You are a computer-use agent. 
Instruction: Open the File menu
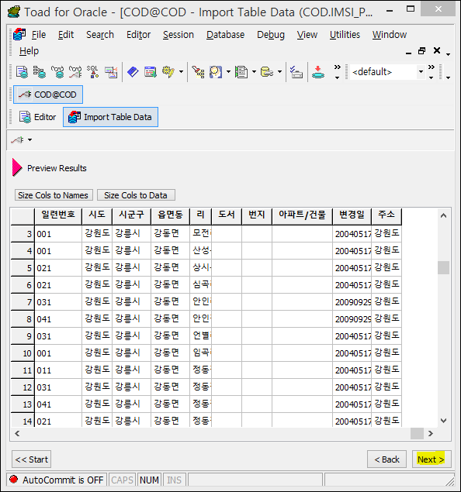coord(39,35)
